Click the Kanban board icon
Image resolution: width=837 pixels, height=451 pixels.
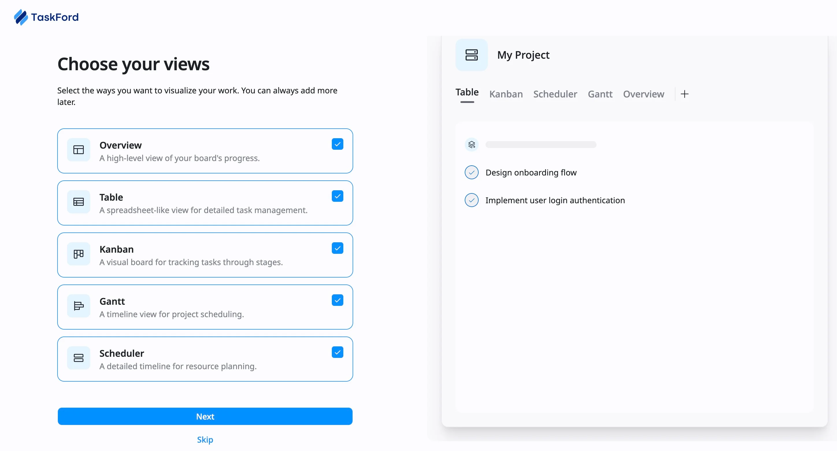tap(79, 254)
